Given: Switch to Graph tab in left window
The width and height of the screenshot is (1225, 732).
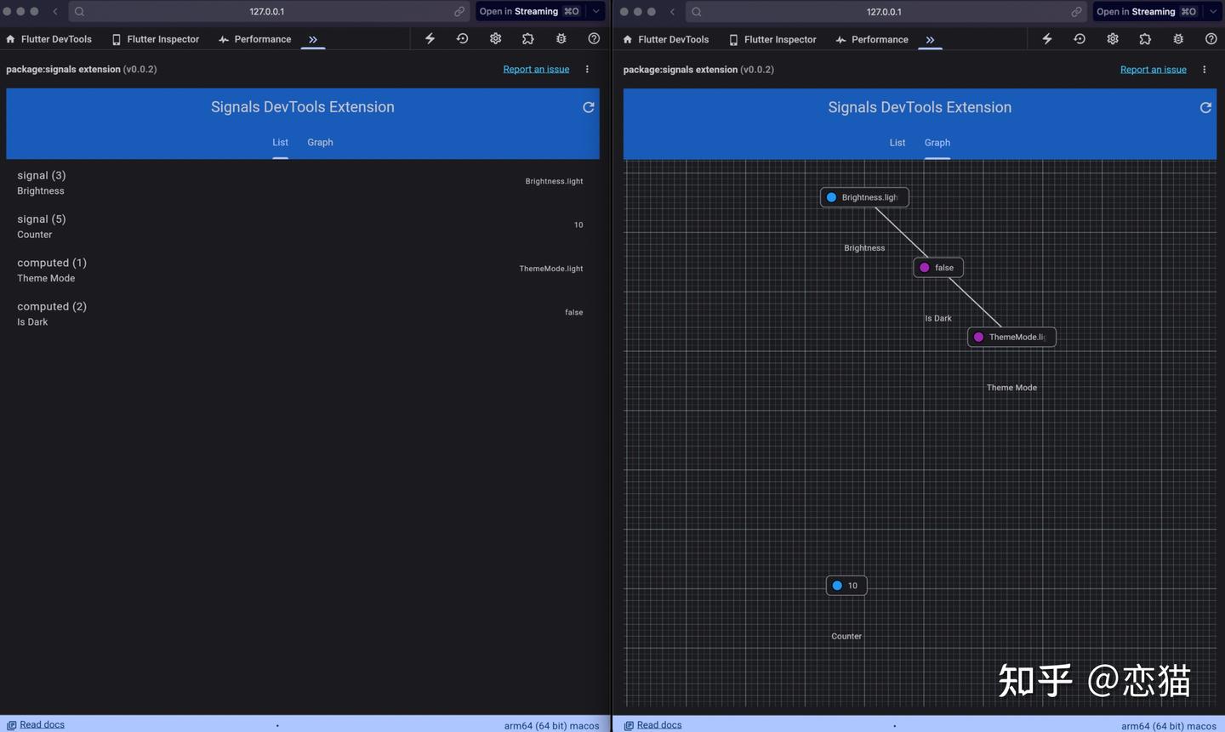Looking at the screenshot, I should click(x=320, y=143).
